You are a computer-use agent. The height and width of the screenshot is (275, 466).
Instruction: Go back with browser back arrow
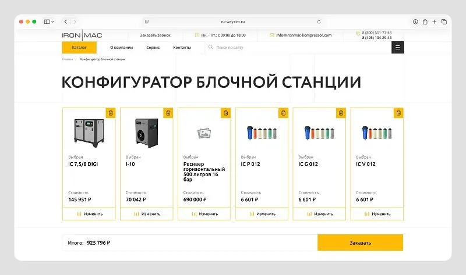click(66, 22)
